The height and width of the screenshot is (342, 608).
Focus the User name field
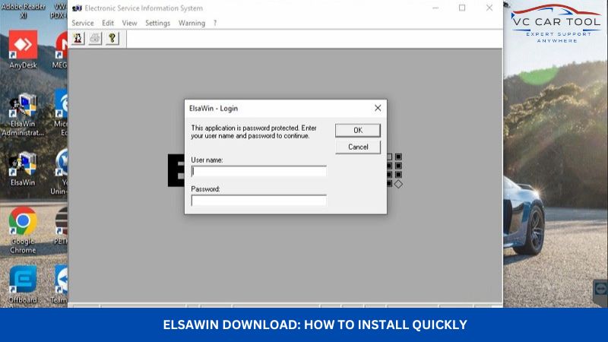258,172
